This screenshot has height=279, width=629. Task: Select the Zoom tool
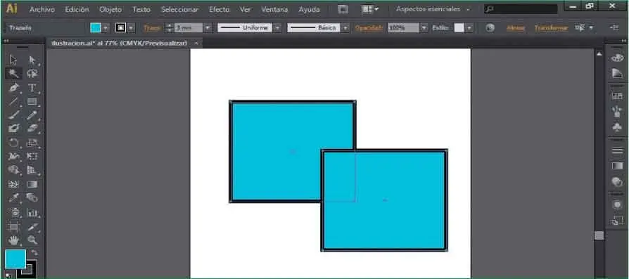32,240
